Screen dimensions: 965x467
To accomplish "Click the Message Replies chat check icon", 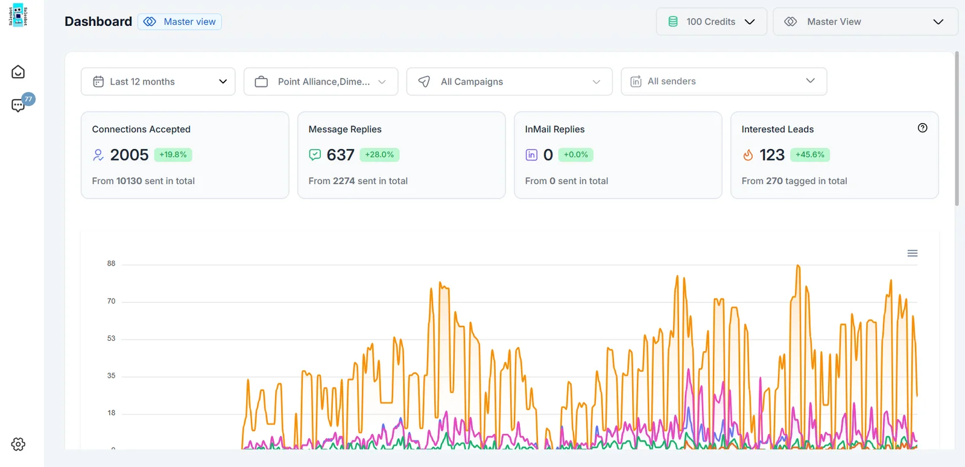I will [315, 155].
